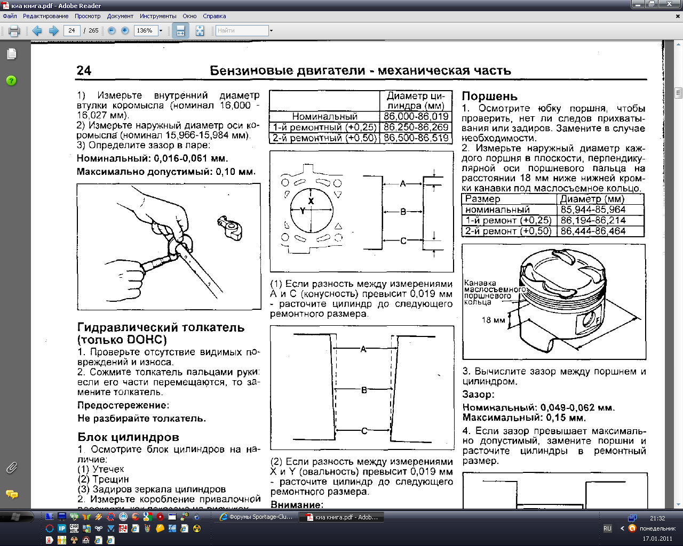This screenshot has width=683, height=546.
Task: Open the Файл menu
Action: tap(10, 16)
